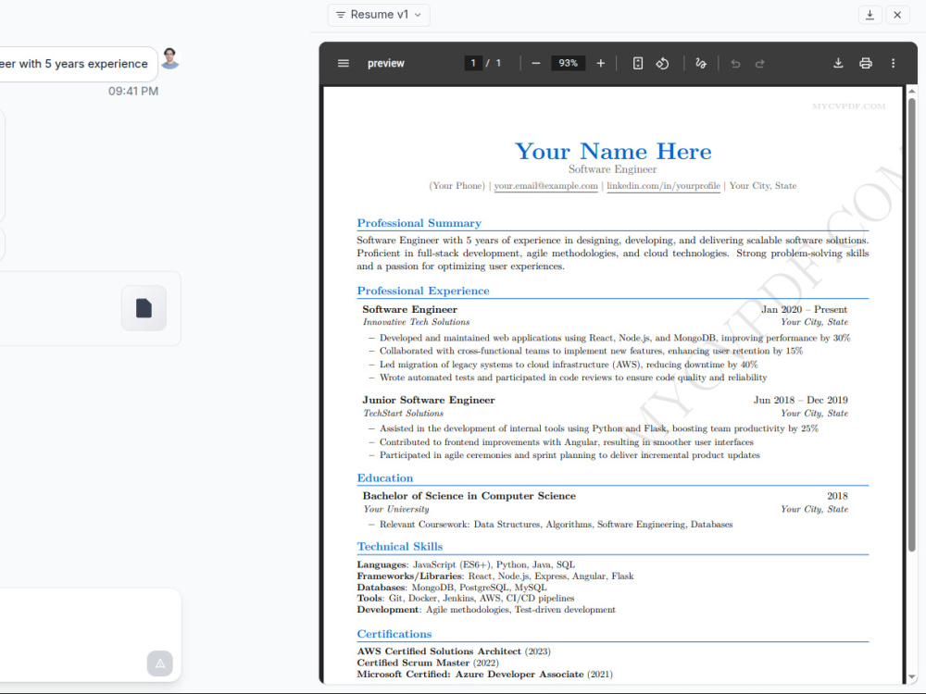This screenshot has height=694, width=926.
Task: Download PDF from viewer toolbar
Action: coord(838,63)
